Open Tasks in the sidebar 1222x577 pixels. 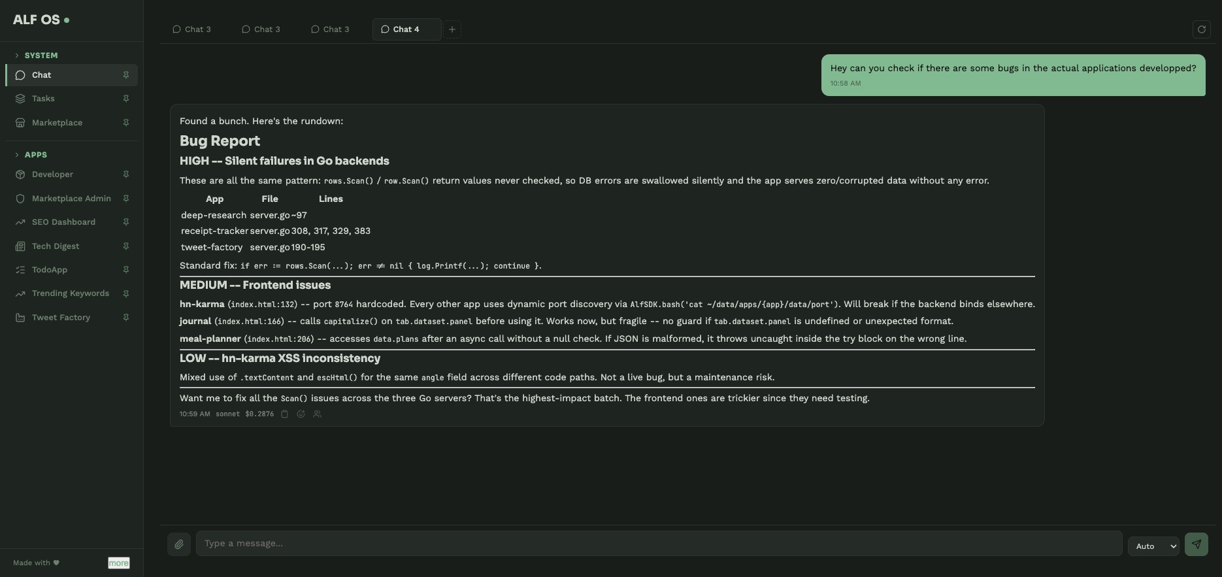tap(71, 99)
